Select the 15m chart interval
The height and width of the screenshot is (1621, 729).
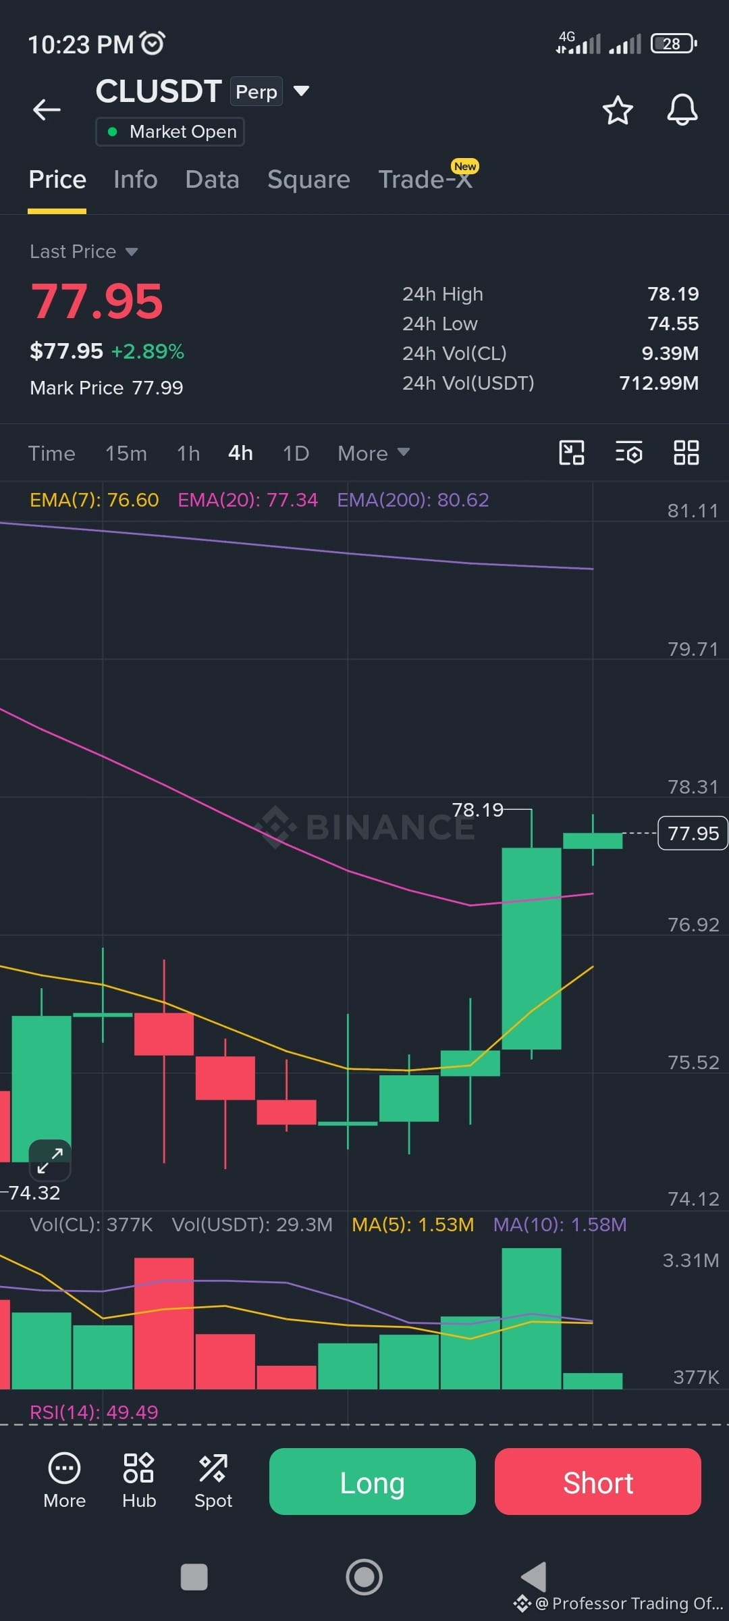tap(126, 453)
